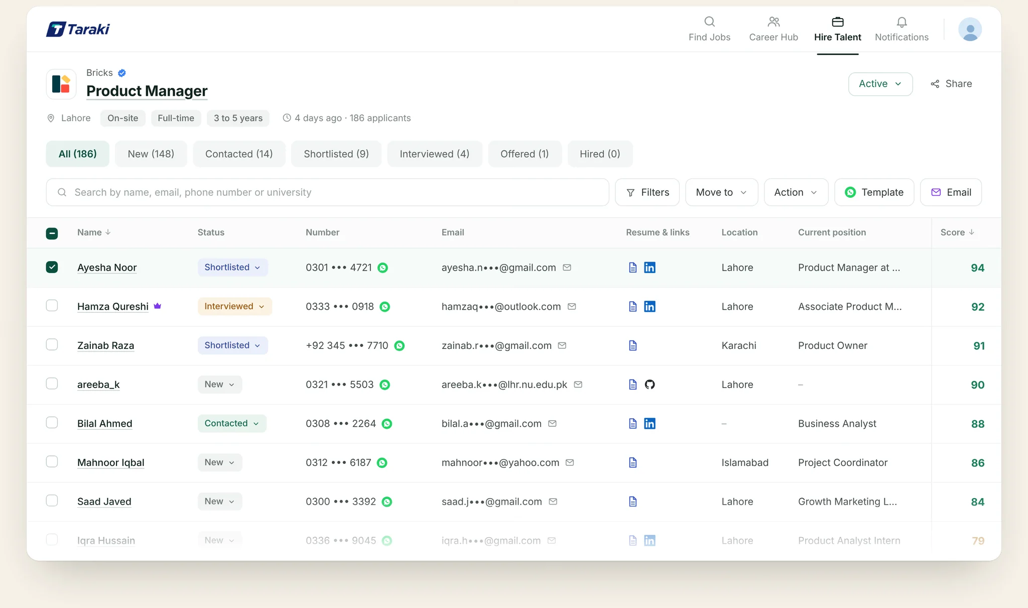Screen dimensions: 1028x608
Task: Open the Active job status dropdown
Action: (880, 84)
